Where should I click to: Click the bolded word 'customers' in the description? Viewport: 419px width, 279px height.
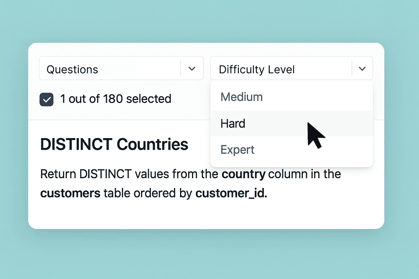click(70, 193)
